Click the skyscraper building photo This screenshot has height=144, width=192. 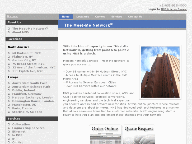click(160, 72)
